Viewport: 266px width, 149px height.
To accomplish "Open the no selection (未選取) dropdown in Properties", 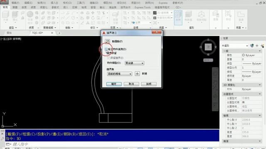I will pos(235,46).
